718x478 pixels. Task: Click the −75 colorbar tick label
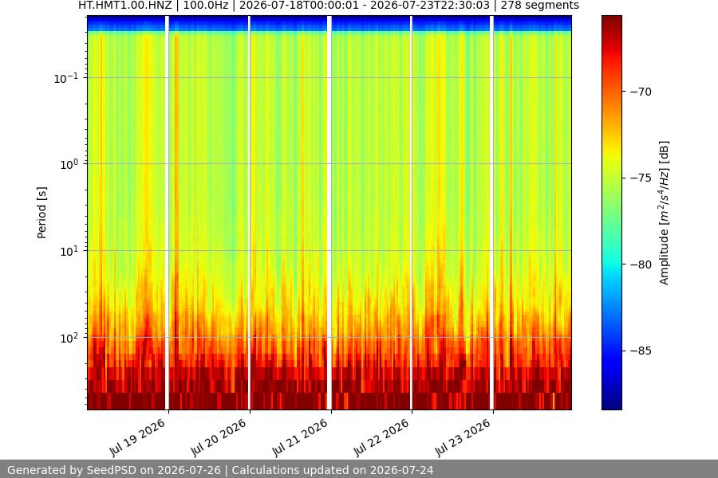(x=641, y=178)
